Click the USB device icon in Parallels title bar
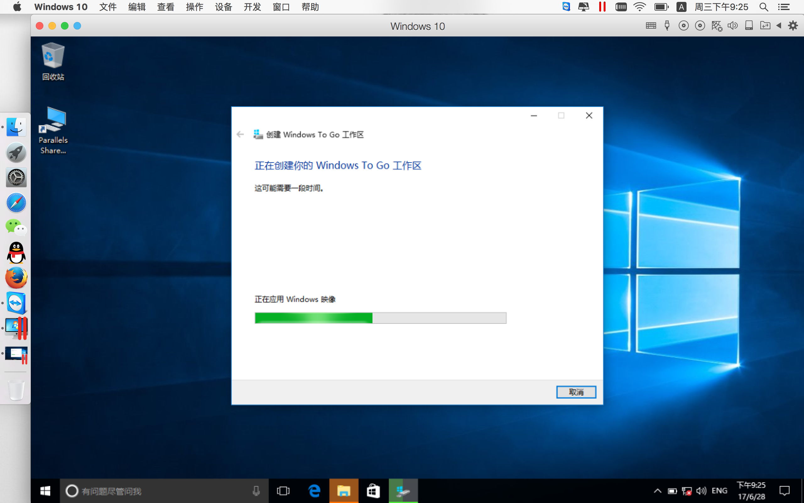The image size is (804, 503). [667, 25]
